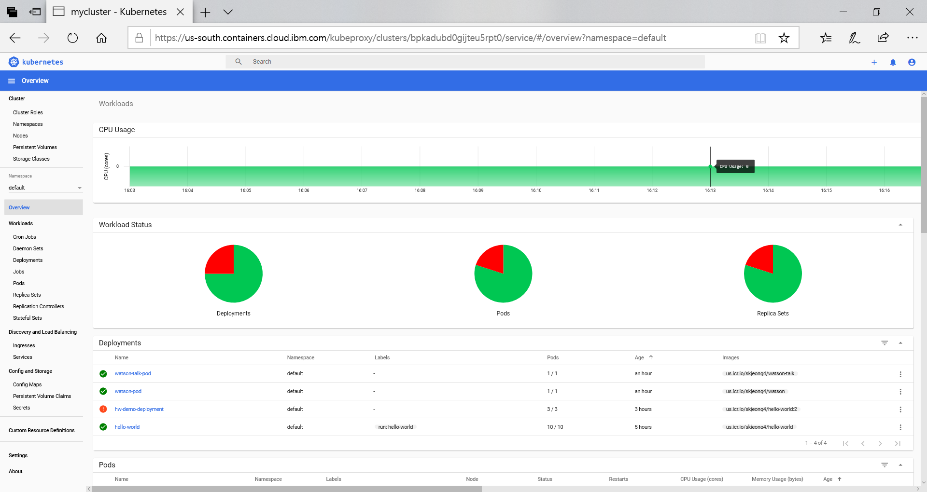Collapse the Workload Status card

[900, 225]
